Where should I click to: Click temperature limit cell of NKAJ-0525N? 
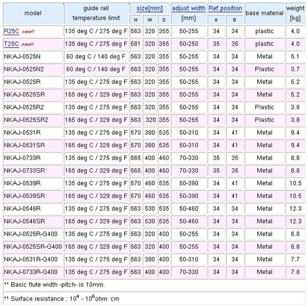click(x=96, y=57)
